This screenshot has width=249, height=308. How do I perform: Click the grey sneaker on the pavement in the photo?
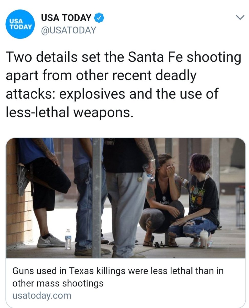pyautogui.click(x=51, y=241)
